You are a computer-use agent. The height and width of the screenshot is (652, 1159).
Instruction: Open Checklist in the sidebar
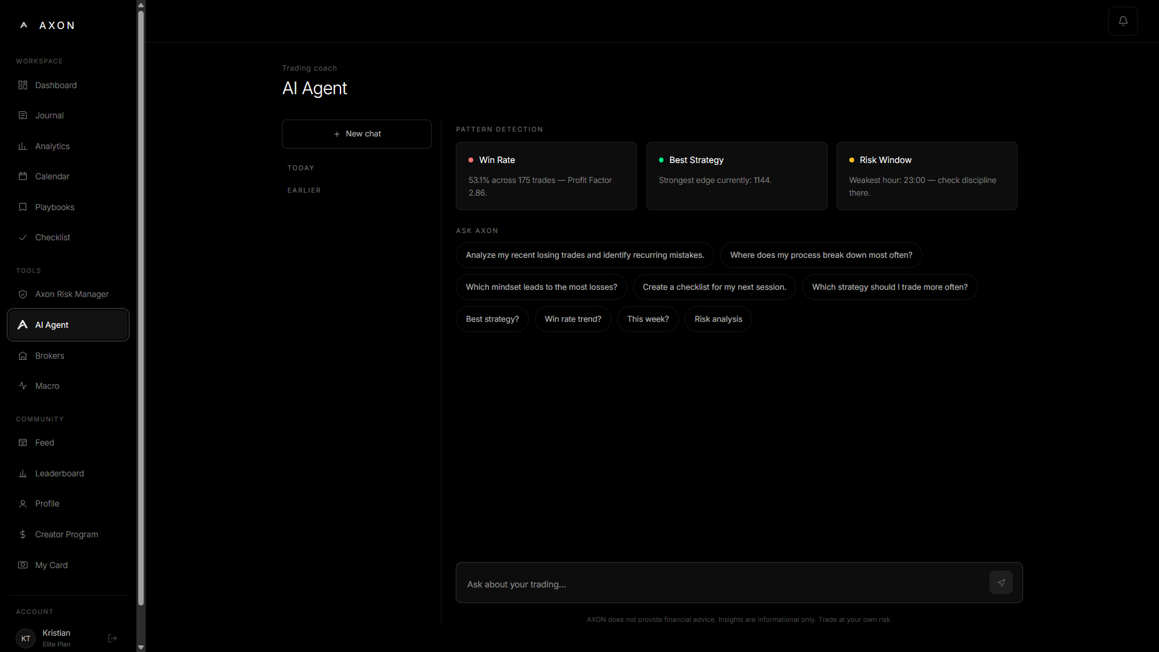click(x=68, y=237)
